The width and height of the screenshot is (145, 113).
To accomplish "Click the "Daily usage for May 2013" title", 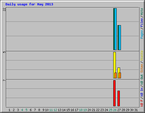I will [29, 4].
